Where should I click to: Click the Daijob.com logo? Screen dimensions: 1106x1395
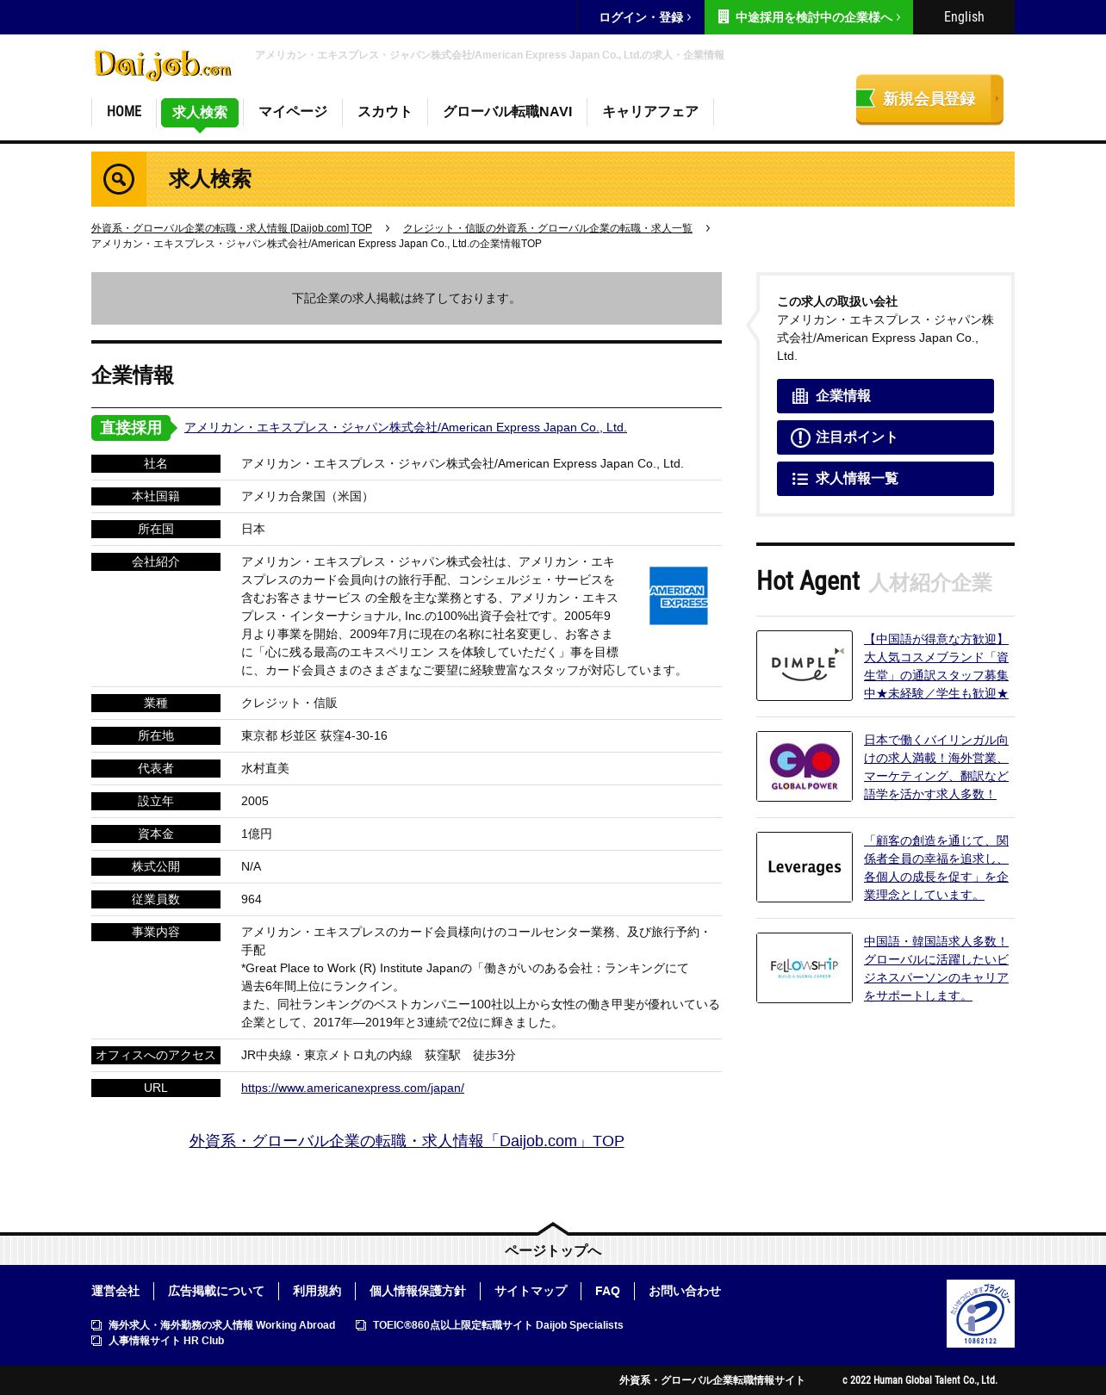162,65
